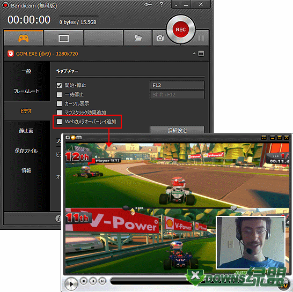
Task: Click the window mode icon beside up arrow
Action: point(201,54)
